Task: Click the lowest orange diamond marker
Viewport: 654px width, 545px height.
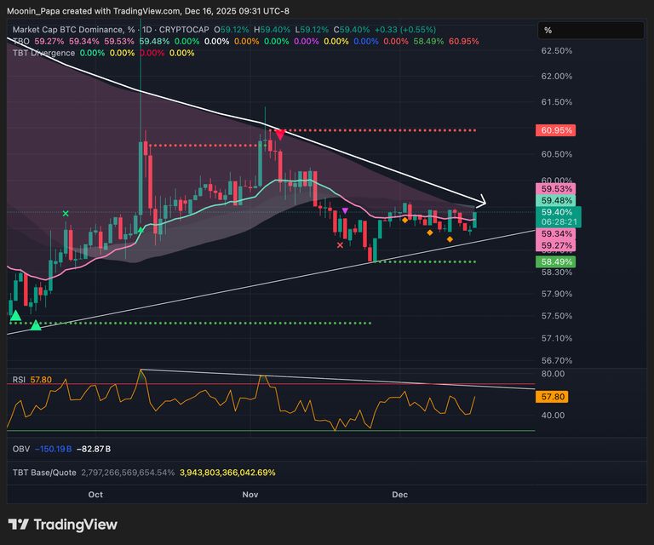Action: 450,239
